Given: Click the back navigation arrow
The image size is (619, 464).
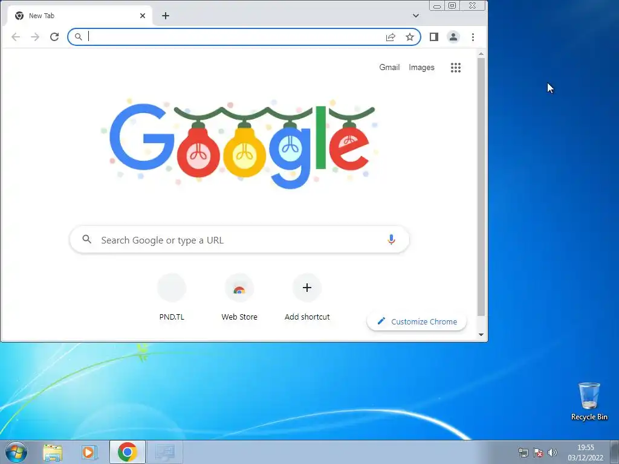Looking at the screenshot, I should (16, 37).
